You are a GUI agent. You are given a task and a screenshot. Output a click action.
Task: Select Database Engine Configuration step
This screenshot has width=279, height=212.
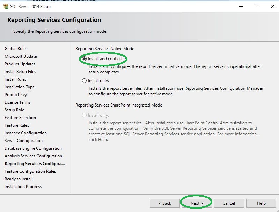coord(33,148)
